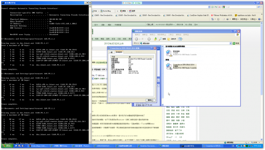
Task: Switch to Details (詳細資料) tab in connection dialog
Action: 119,52
